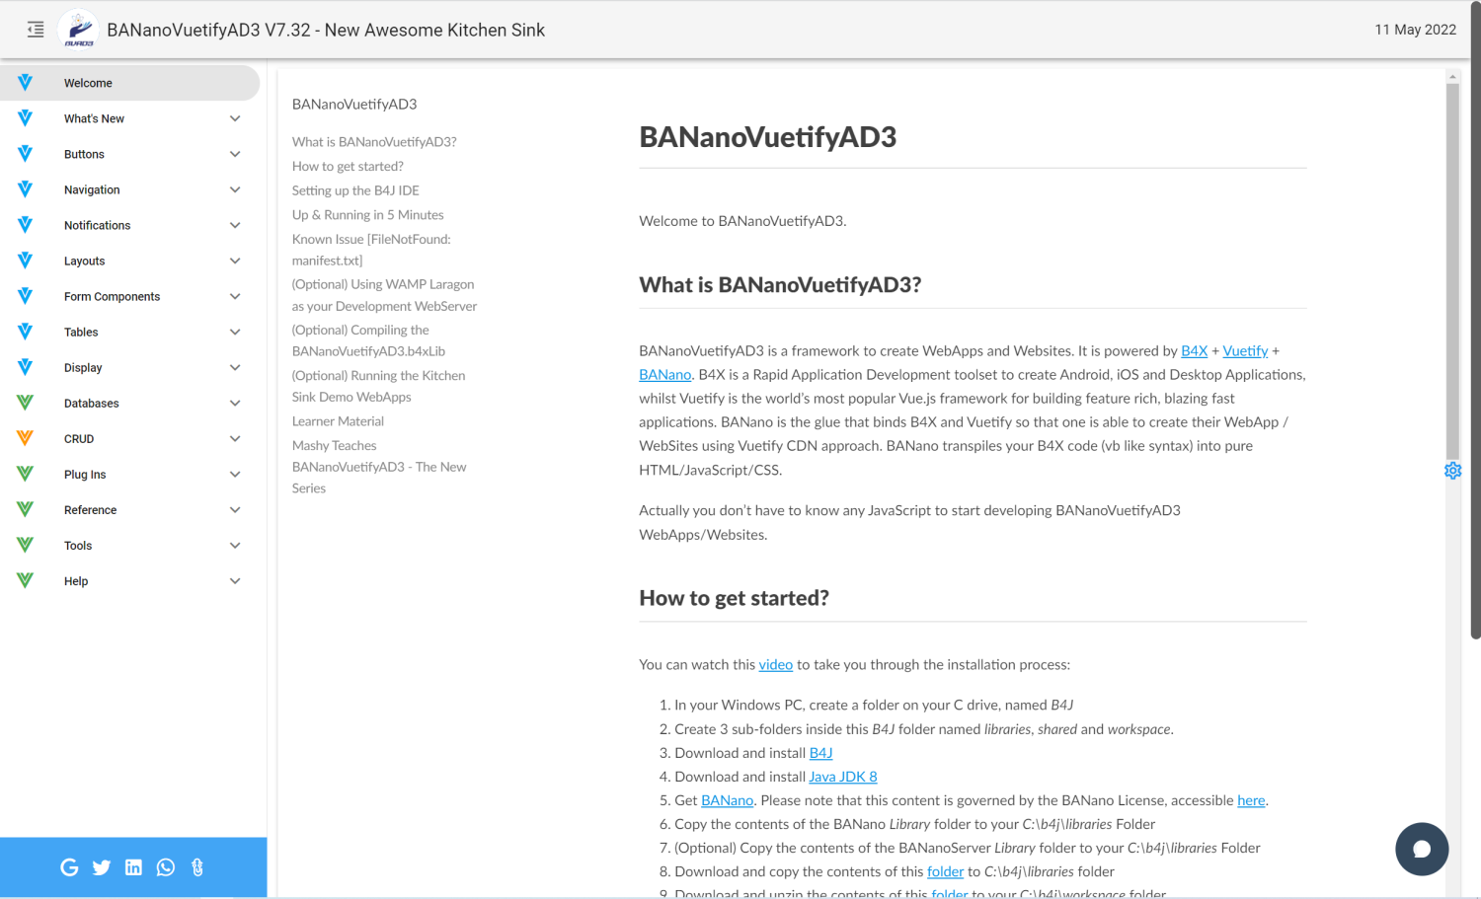Open the Google icon in the sidebar footer

69,867
